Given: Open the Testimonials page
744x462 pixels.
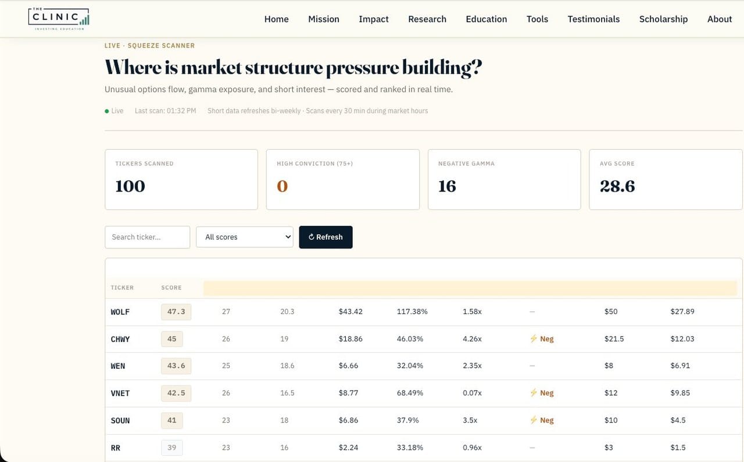Looking at the screenshot, I should [x=593, y=19].
